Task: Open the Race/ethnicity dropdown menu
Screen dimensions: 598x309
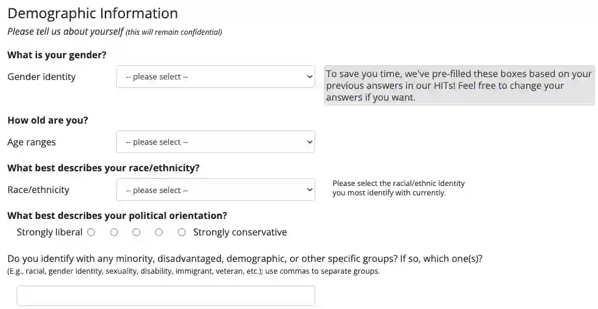Action: point(215,190)
